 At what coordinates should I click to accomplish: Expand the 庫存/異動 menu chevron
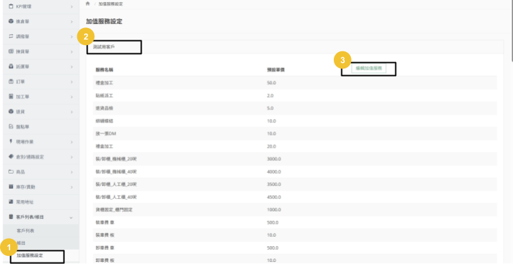[x=71, y=187]
